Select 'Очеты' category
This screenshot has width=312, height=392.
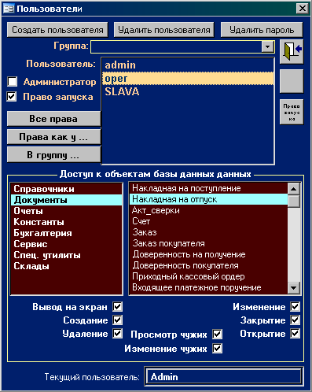[x=66, y=211]
